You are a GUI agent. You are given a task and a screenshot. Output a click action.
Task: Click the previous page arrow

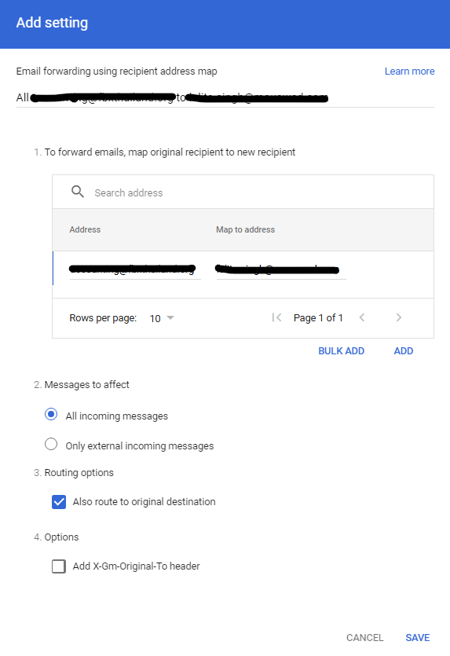(362, 318)
